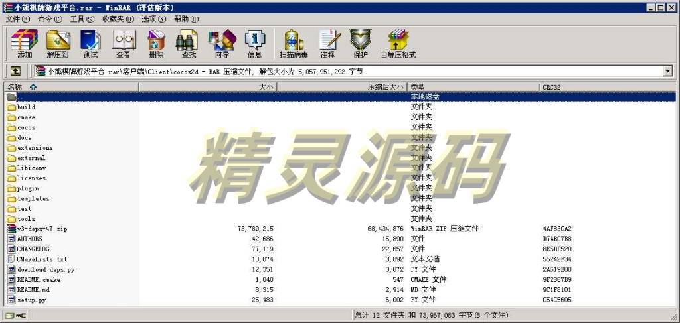The height and width of the screenshot is (323, 680).
Task: Click the Virus Scan (扫描病毒) icon
Action: tap(294, 44)
